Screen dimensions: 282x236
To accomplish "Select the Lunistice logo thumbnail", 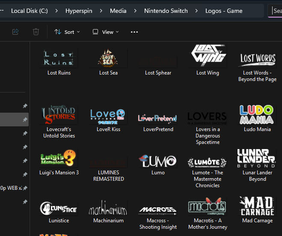I will coord(59,209).
